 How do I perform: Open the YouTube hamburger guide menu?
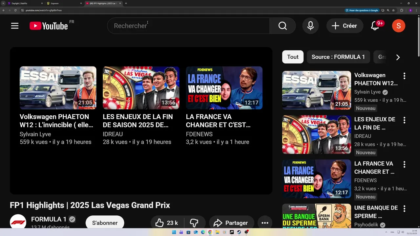pyautogui.click(x=15, y=26)
